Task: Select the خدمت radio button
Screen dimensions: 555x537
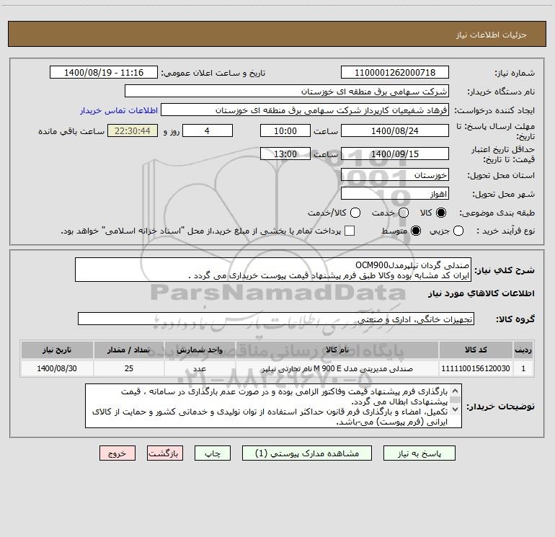Action: tap(404, 213)
